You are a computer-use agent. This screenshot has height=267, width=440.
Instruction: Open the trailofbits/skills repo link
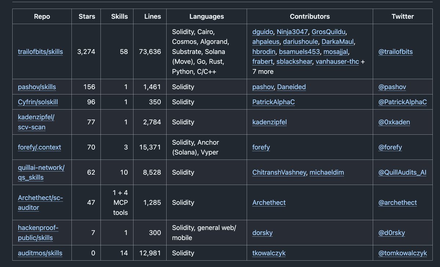coord(40,52)
